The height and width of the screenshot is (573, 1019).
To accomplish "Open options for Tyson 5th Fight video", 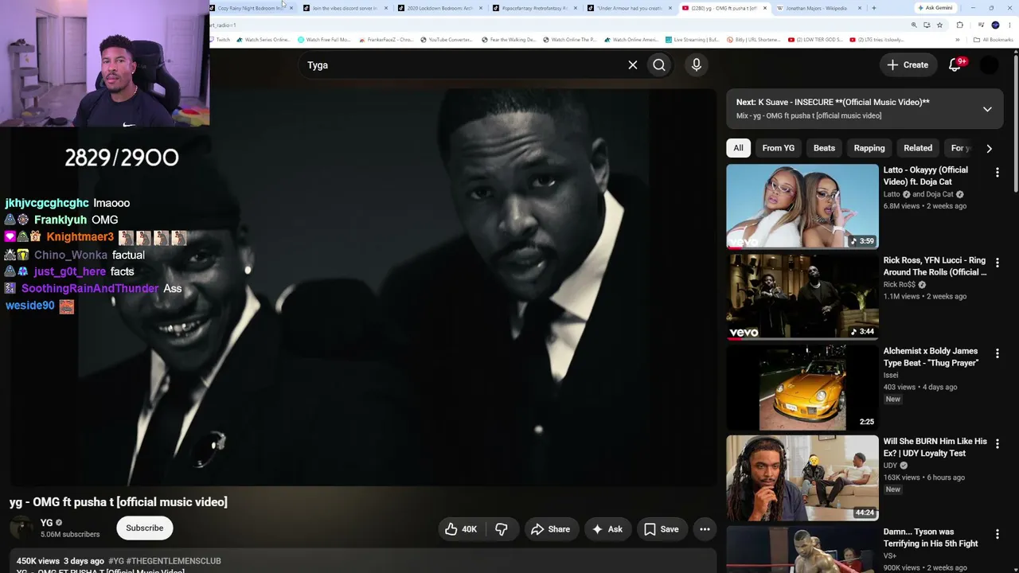I will coord(997,534).
